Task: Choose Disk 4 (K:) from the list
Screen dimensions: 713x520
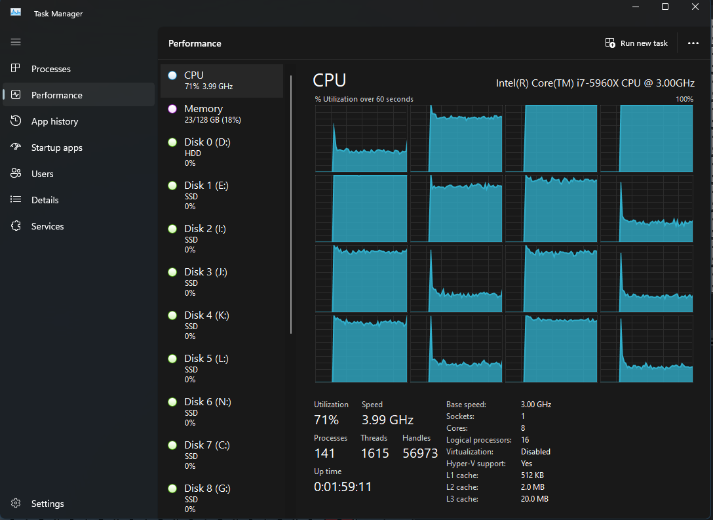Action: pyautogui.click(x=222, y=325)
